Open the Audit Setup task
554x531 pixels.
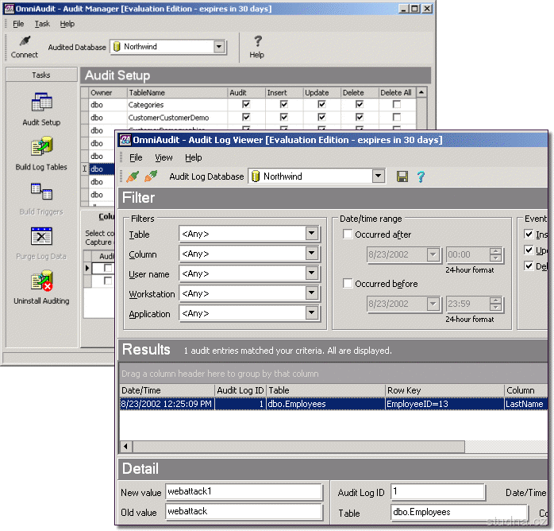[x=41, y=103]
